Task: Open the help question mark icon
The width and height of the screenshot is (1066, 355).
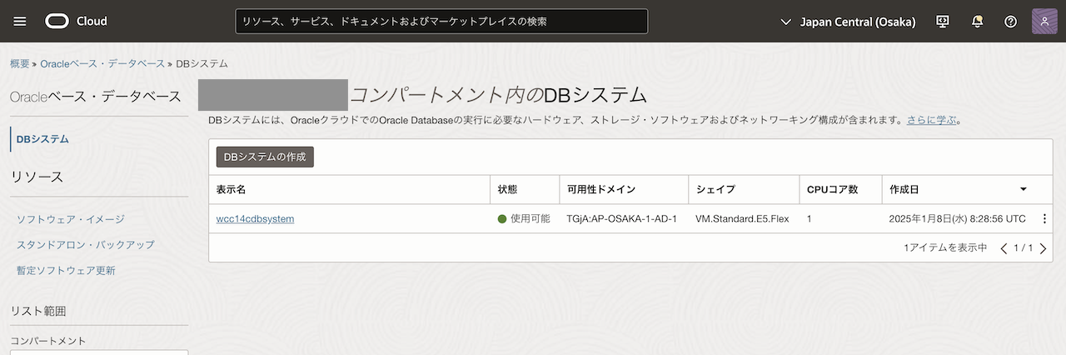Action: point(1010,22)
